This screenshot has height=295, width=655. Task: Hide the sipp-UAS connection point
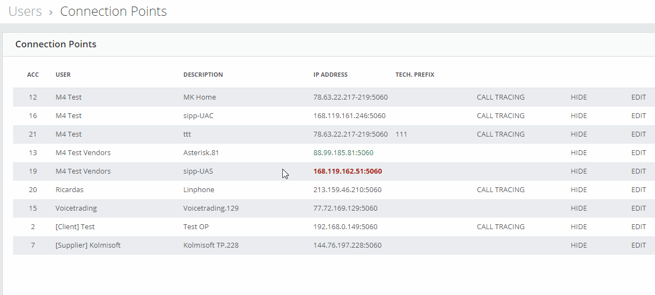579,171
